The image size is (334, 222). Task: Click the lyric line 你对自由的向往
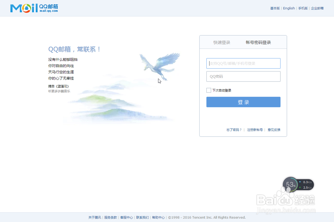point(61,66)
